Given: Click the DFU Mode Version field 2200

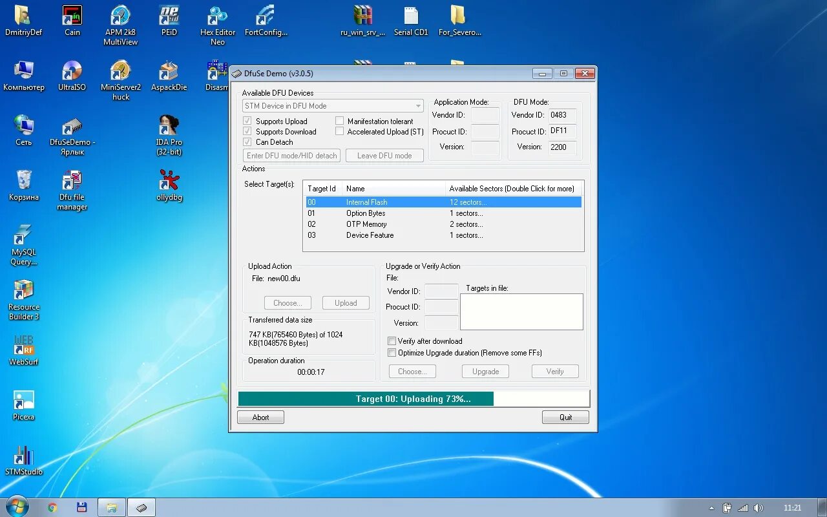Looking at the screenshot, I should tap(562, 147).
